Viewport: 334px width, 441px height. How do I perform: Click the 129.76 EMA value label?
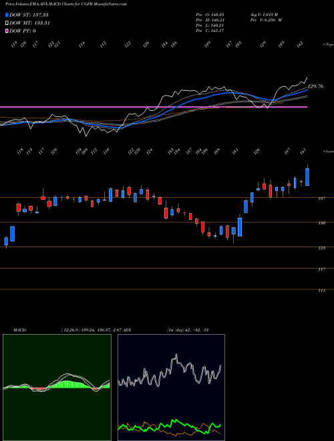(316, 86)
